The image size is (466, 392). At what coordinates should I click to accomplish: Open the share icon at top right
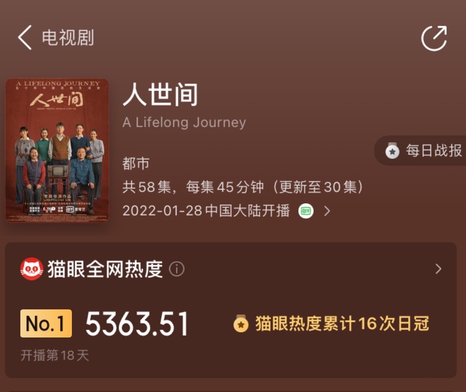coord(434,39)
